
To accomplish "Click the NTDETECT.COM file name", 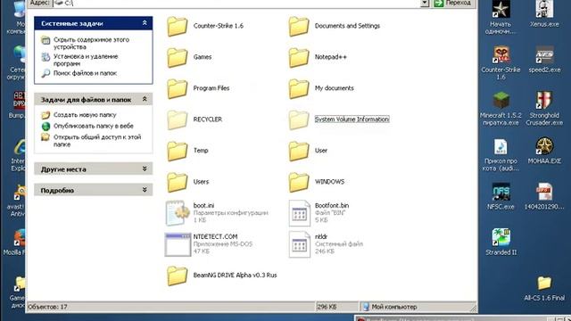I will coord(215,236).
